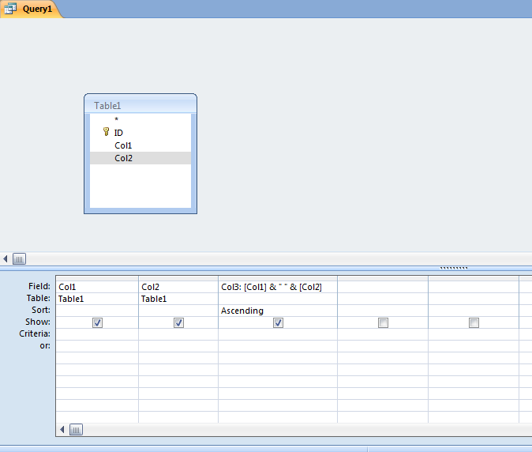Image resolution: width=532 pixels, height=452 pixels.
Task: Open the Ascending Sort cell for Col3
Action: coord(278,311)
